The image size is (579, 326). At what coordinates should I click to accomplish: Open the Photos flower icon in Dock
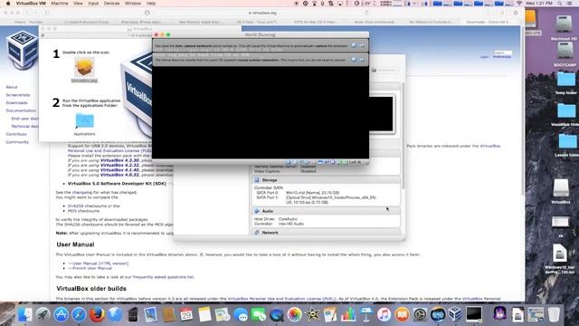click(x=294, y=315)
